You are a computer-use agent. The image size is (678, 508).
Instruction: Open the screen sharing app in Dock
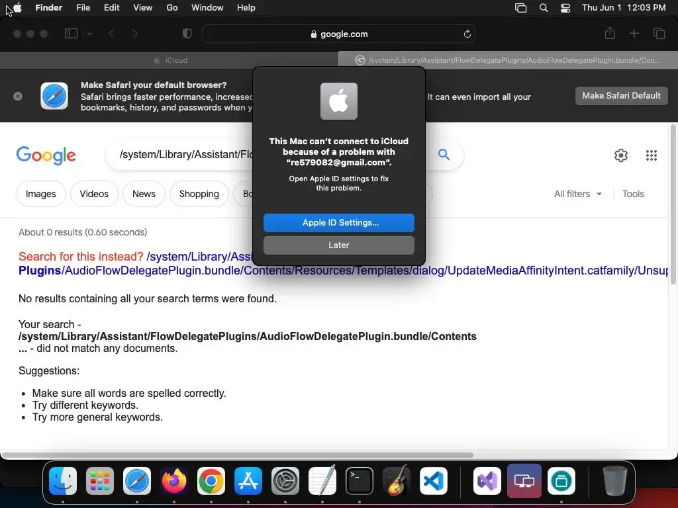coord(524,481)
